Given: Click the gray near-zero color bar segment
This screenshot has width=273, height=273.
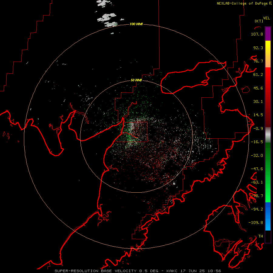Looking at the screenshot, I should coord(268,135).
